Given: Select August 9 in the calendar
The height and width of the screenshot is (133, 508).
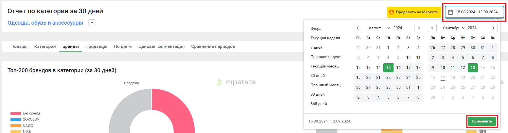Looking at the screenshot, I should point(398,58).
